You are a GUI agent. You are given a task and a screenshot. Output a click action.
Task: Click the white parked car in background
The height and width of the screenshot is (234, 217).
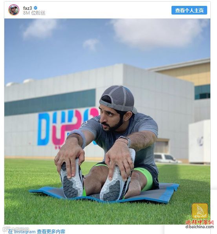point(167,158)
